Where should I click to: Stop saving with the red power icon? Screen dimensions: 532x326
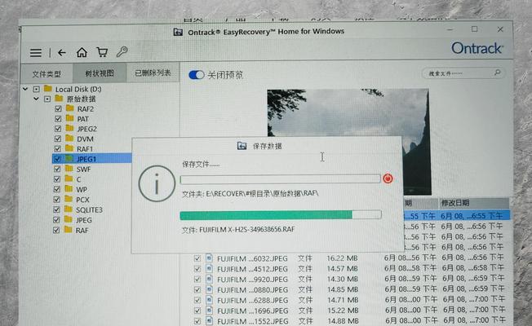388,178
